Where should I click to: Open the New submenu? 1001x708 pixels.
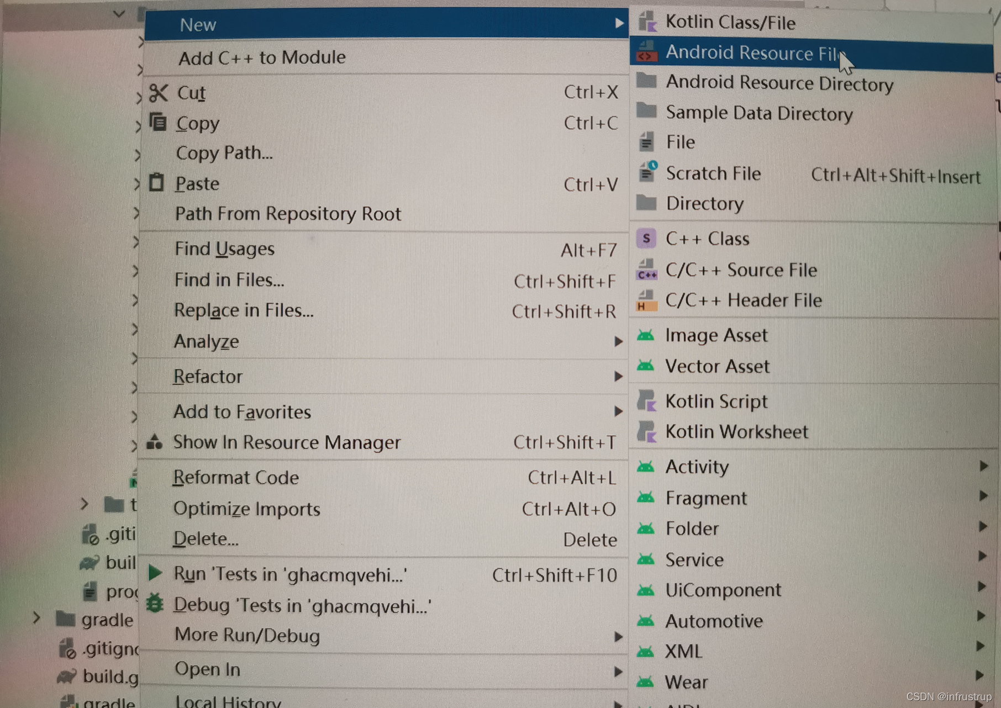point(386,24)
